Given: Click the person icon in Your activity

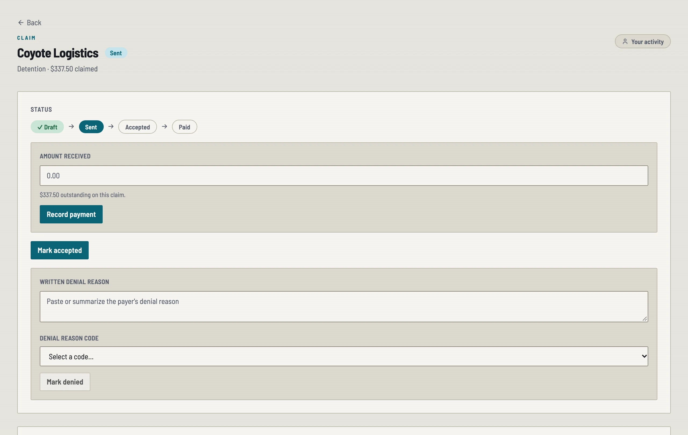Looking at the screenshot, I should pyautogui.click(x=625, y=42).
